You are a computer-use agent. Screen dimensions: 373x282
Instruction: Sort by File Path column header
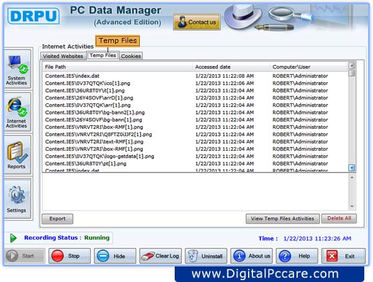point(117,67)
